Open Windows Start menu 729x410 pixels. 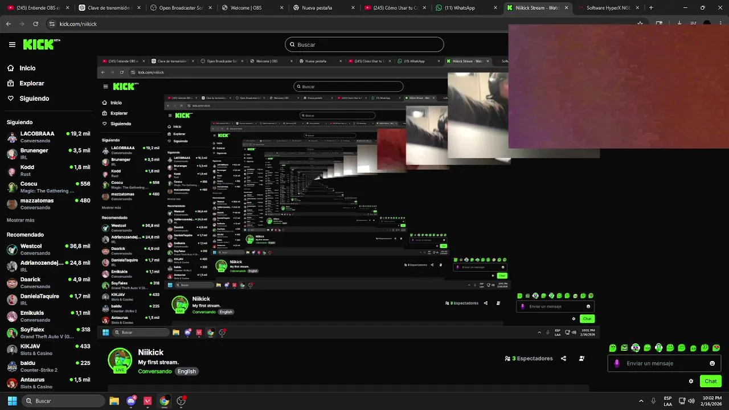pos(12,401)
